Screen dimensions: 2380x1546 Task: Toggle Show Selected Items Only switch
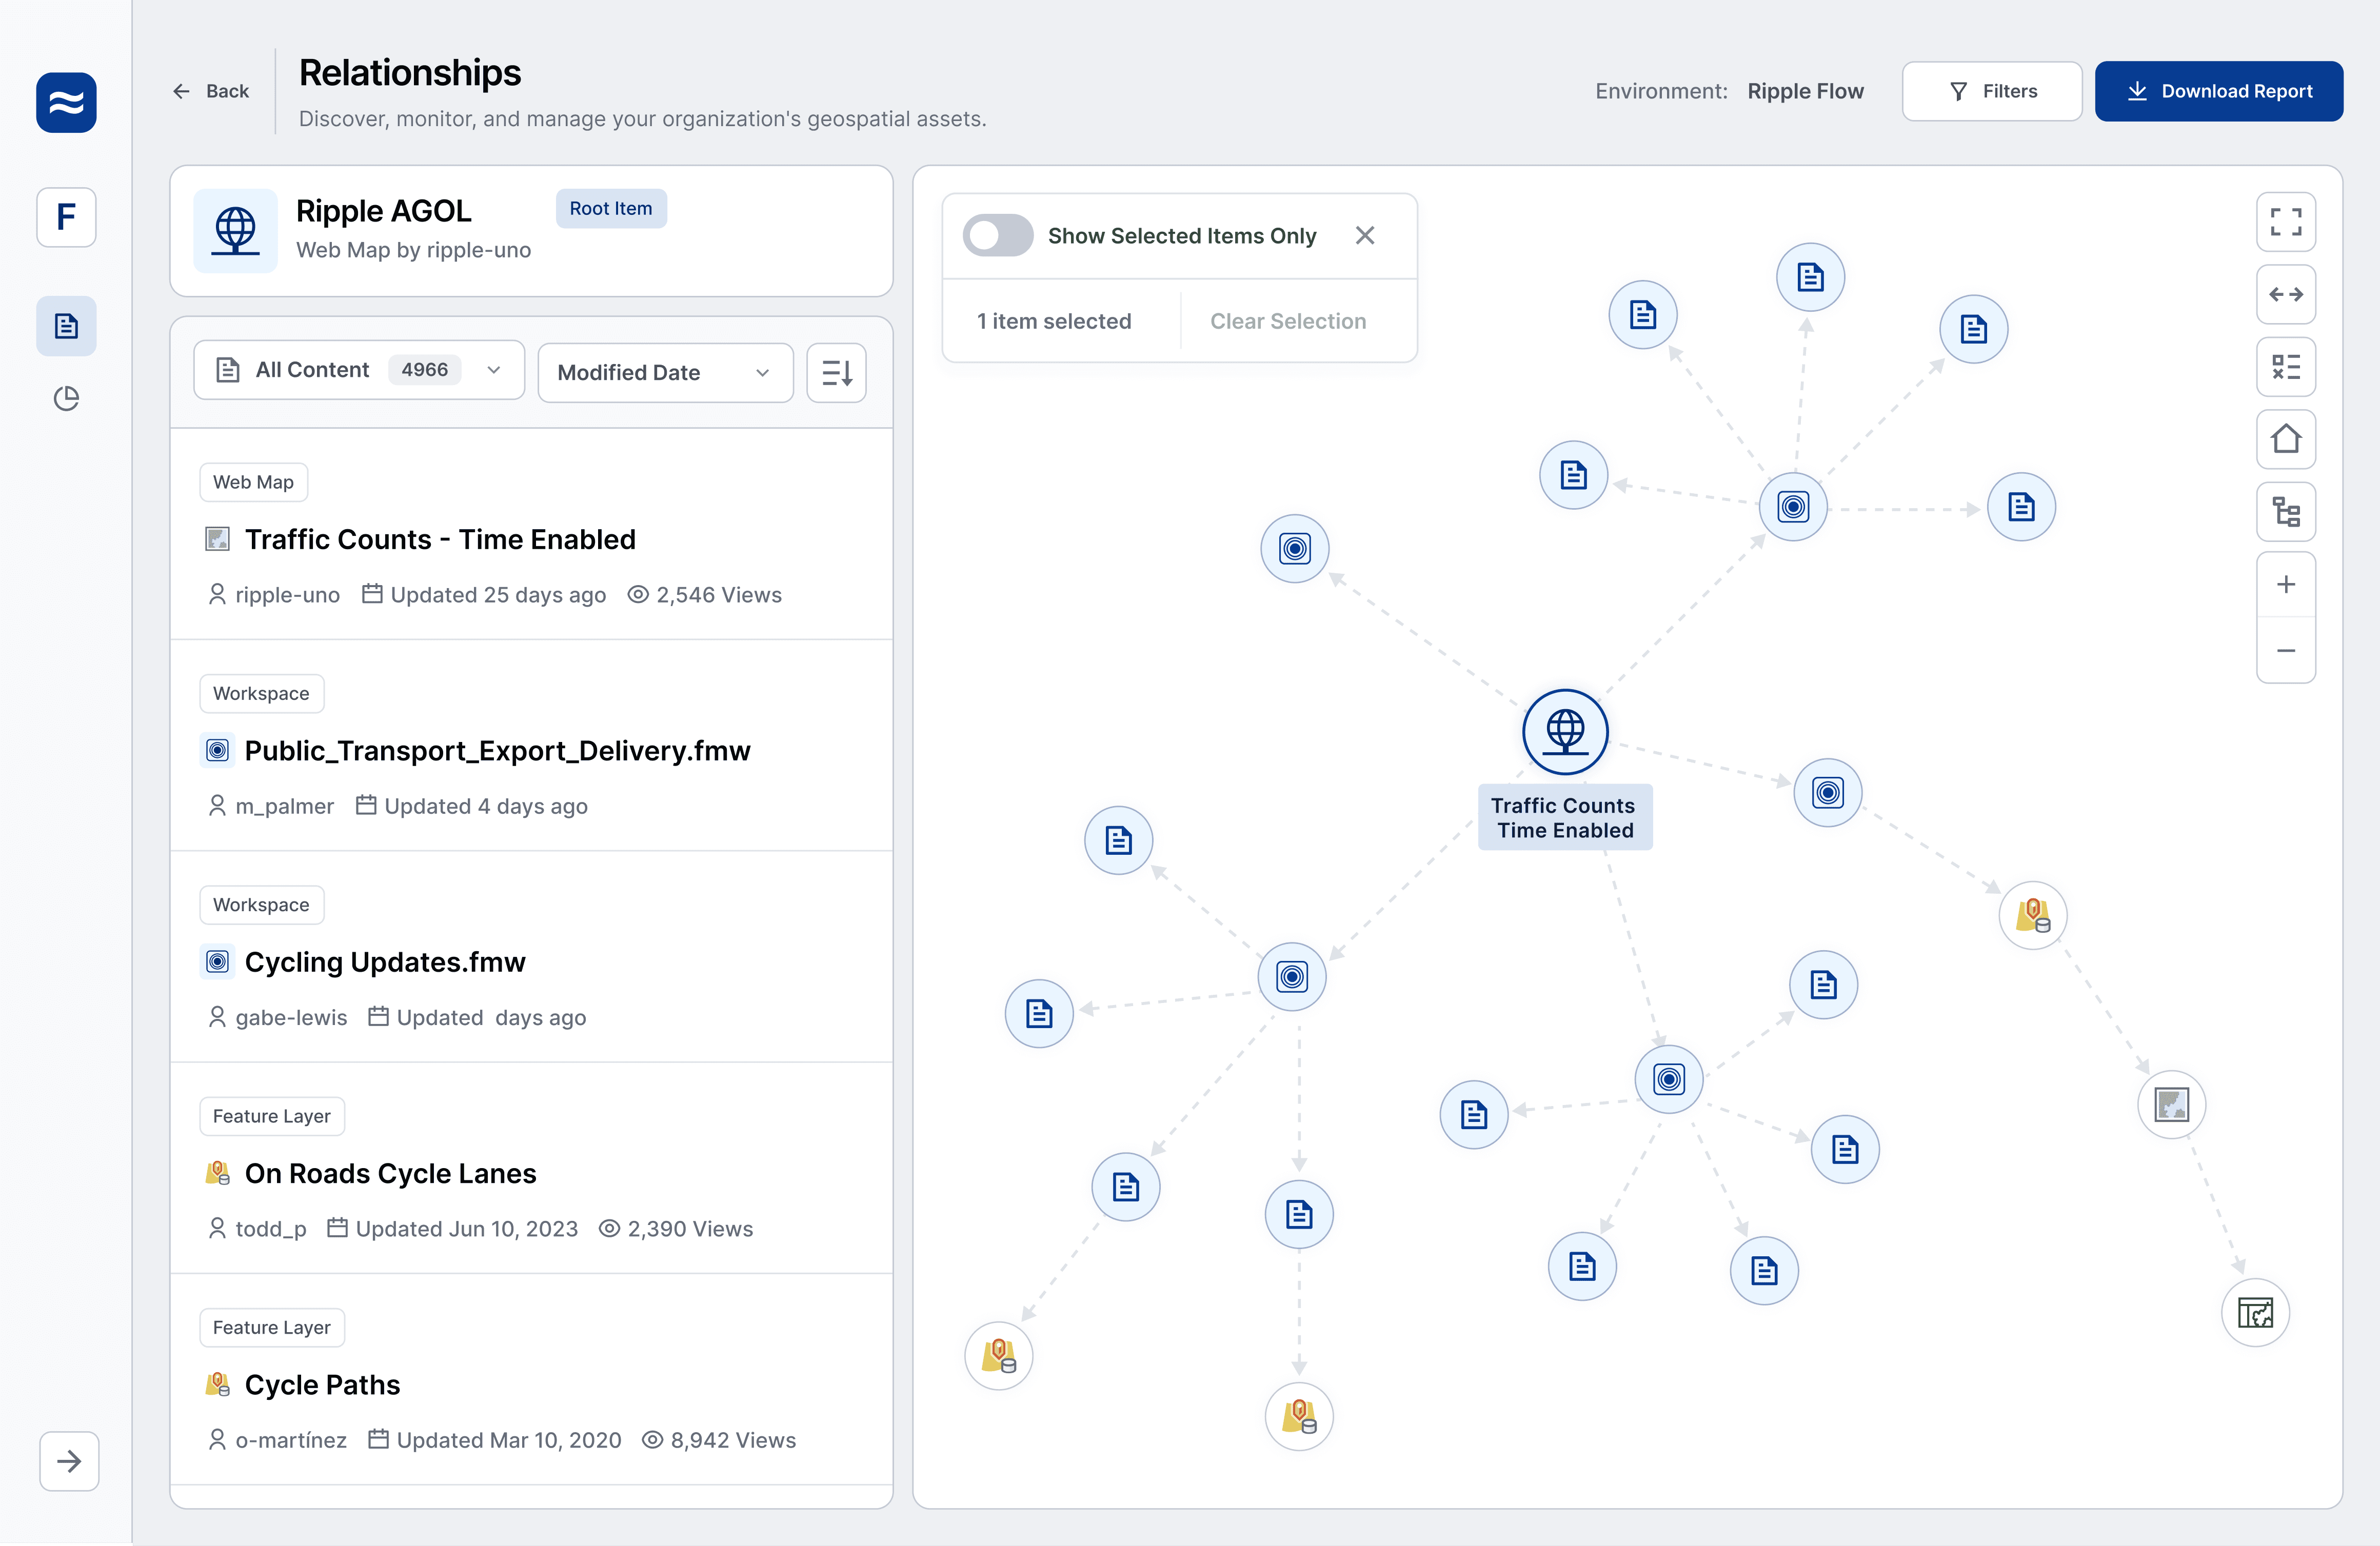point(997,235)
